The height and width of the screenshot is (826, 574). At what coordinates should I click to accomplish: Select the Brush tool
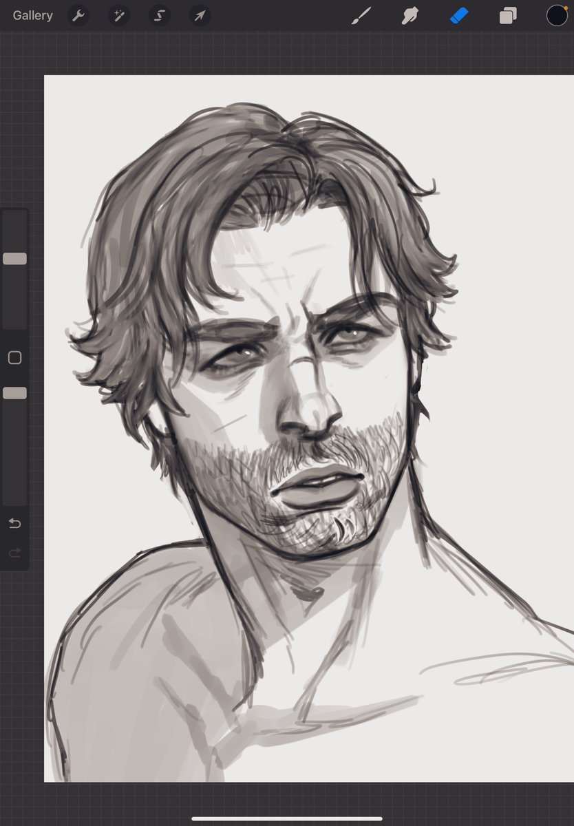click(x=361, y=15)
